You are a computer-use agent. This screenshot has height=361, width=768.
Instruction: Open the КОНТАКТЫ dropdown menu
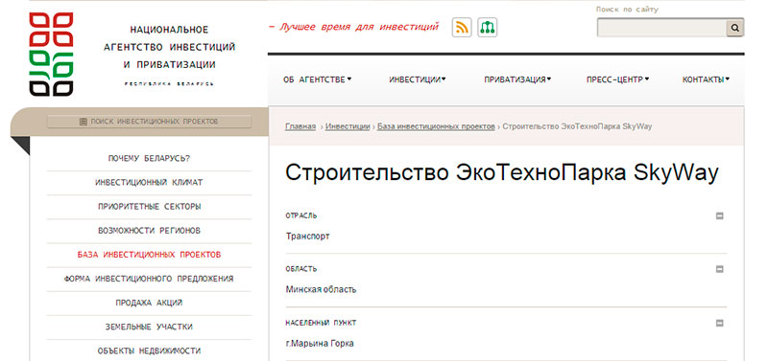[x=706, y=79]
